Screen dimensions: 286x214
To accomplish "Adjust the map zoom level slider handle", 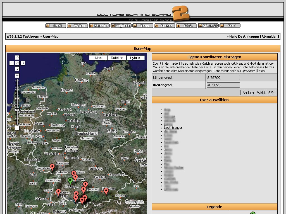I will pos(17,110).
